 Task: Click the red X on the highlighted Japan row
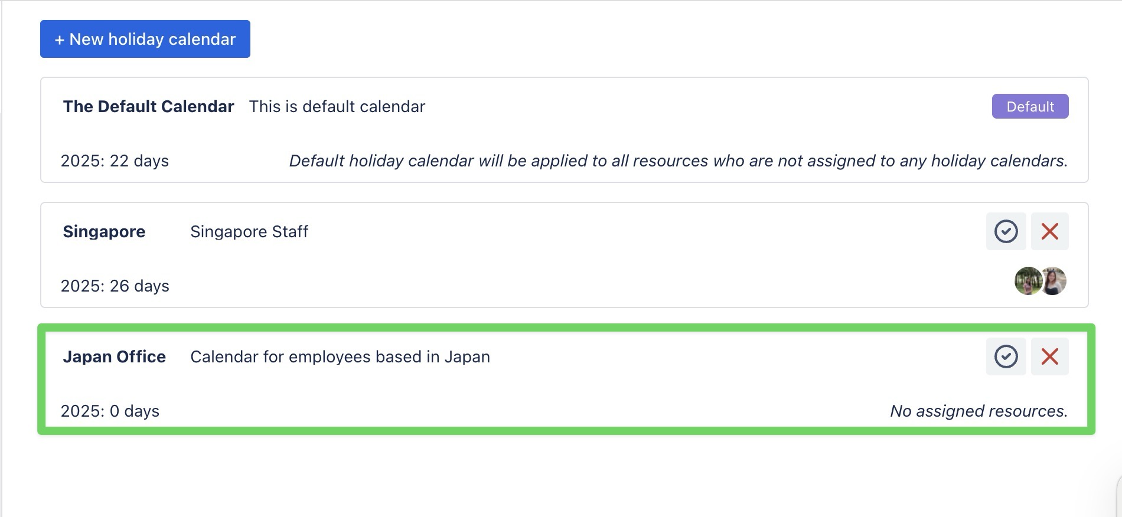(x=1050, y=356)
